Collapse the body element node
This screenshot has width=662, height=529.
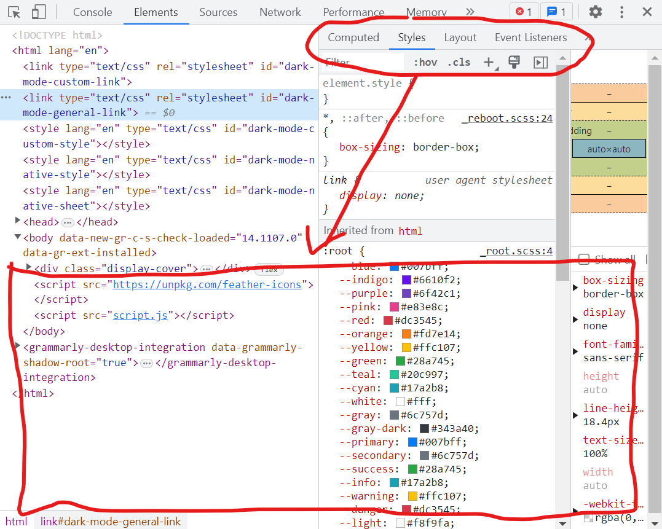[18, 237]
